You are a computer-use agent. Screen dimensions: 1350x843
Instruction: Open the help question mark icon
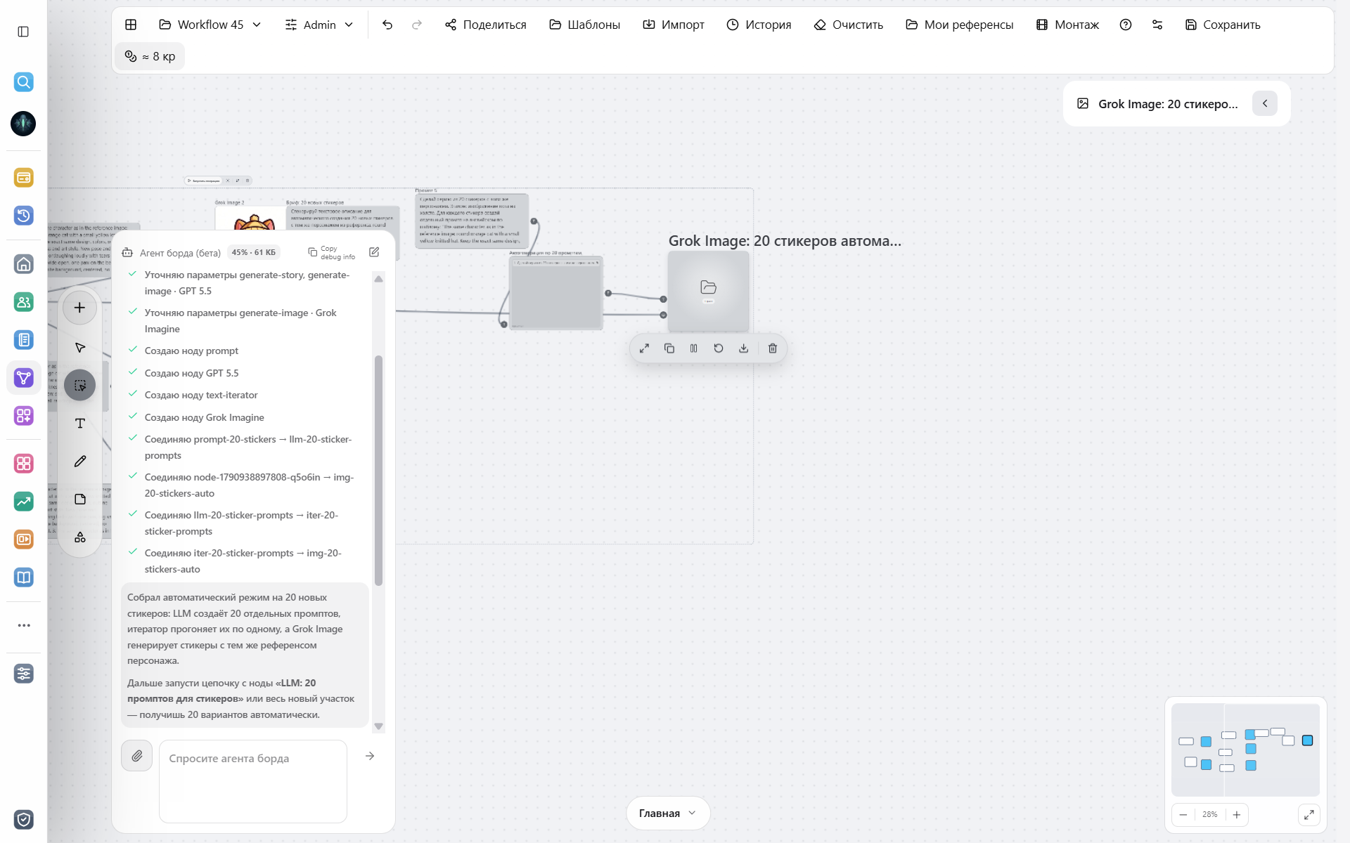click(x=1126, y=25)
